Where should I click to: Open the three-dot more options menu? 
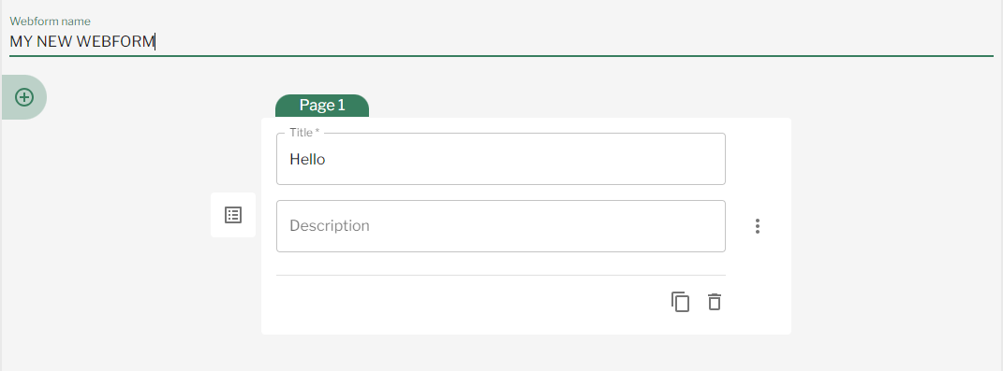(x=758, y=226)
